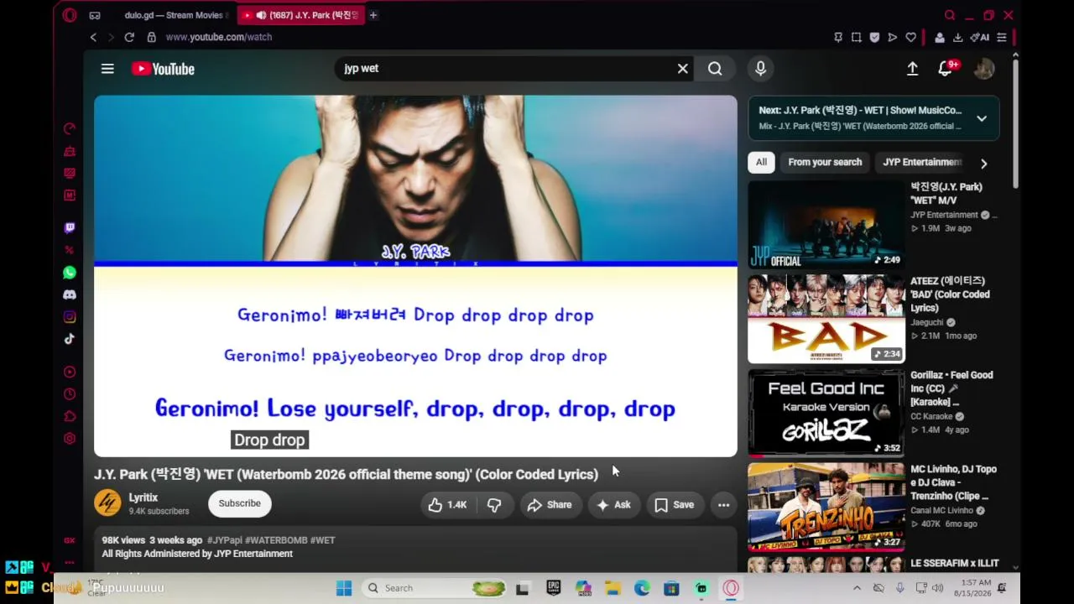
Task: Show hidden system tray icons
Action: 857,588
